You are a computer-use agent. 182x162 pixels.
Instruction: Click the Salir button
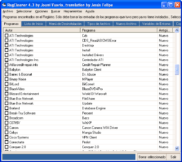point(173,157)
